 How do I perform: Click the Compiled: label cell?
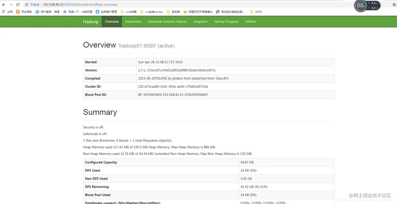coord(110,78)
